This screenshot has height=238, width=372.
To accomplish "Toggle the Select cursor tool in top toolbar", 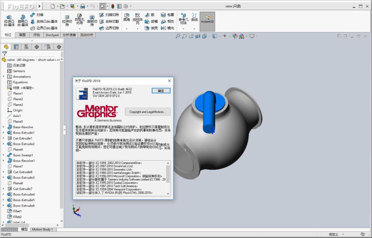I will (102, 6).
